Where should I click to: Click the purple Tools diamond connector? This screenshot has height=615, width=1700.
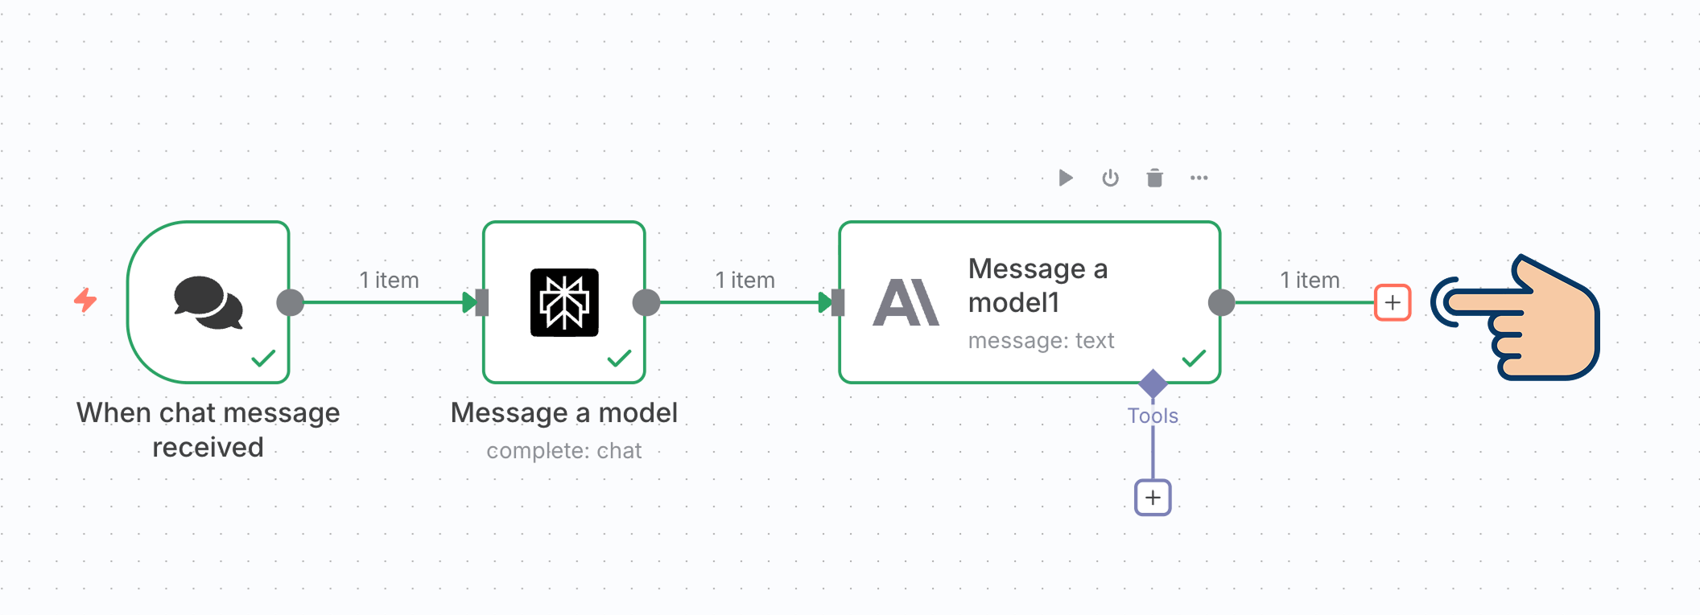1153,383
